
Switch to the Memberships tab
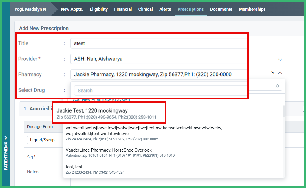pyautogui.click(x=252, y=9)
